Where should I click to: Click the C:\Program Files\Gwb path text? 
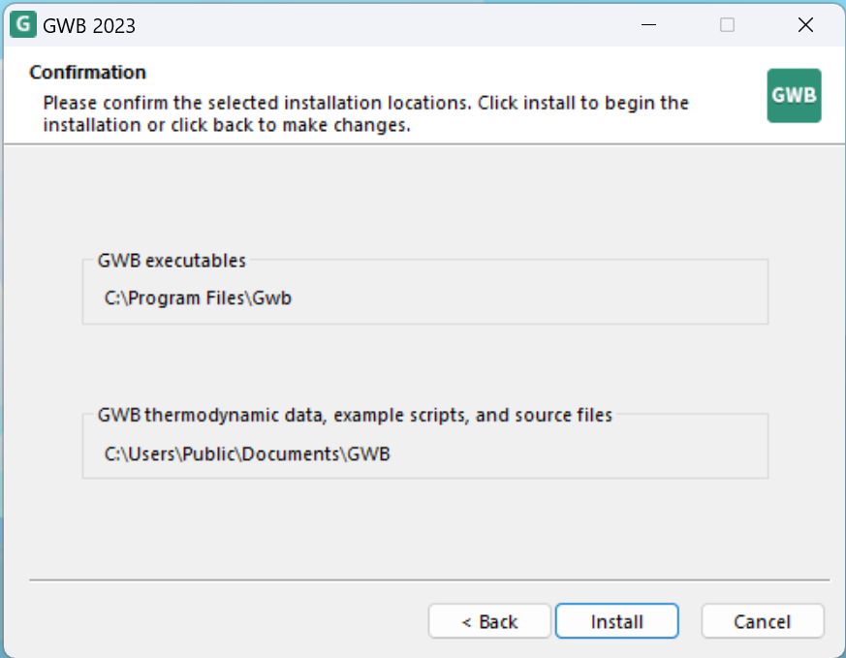(198, 298)
